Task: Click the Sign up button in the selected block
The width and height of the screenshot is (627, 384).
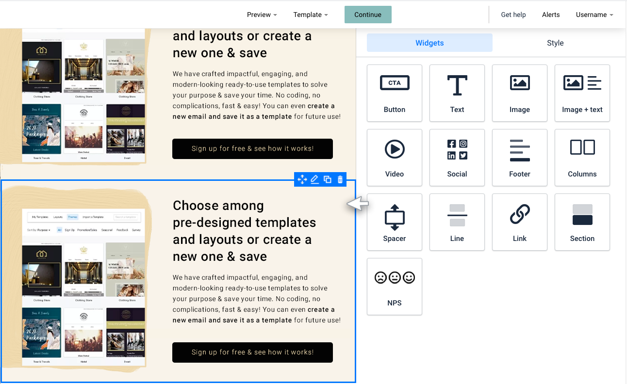Action: point(252,352)
